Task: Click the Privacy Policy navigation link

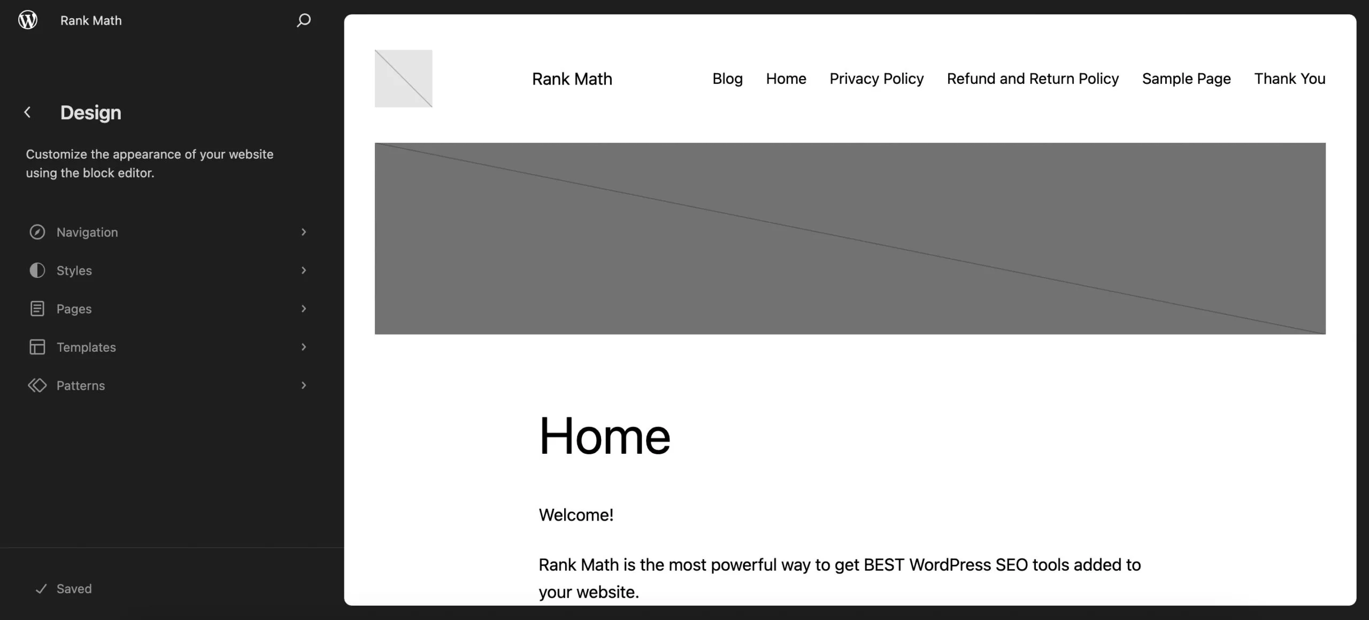Action: tap(876, 79)
